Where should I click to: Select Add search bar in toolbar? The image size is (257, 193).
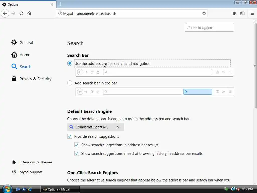click(70, 83)
